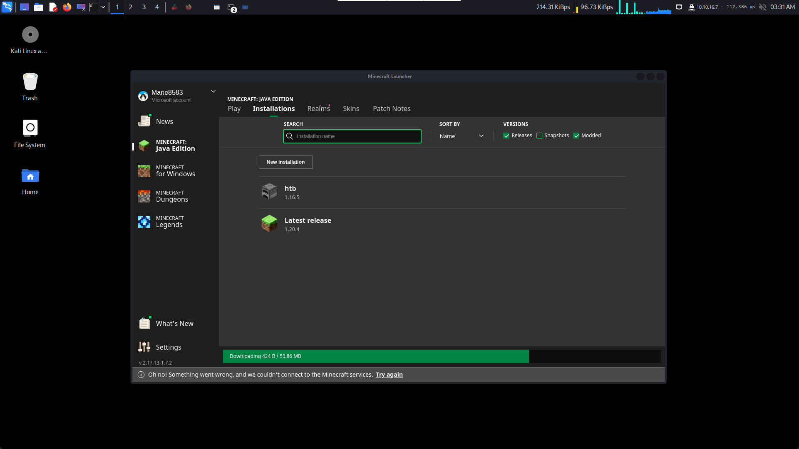Switch to the Skins tab
Screen dimensions: 799x449
click(351, 109)
